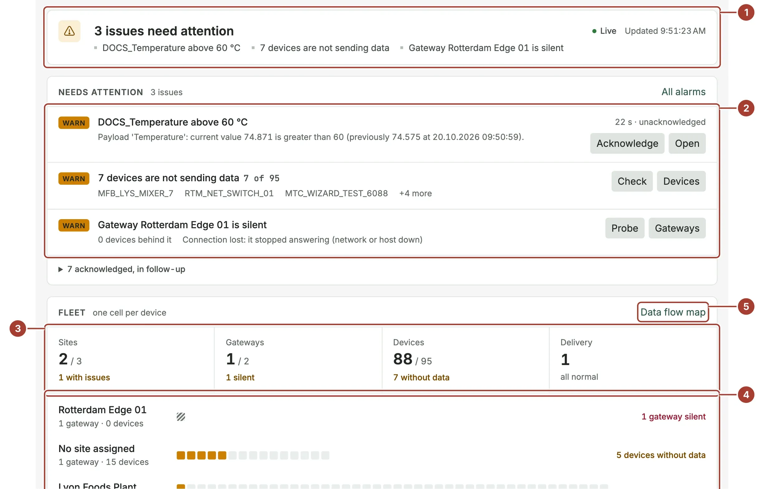764x489 pixels.
Task: Open the Gateways page button
Action: [x=677, y=228]
